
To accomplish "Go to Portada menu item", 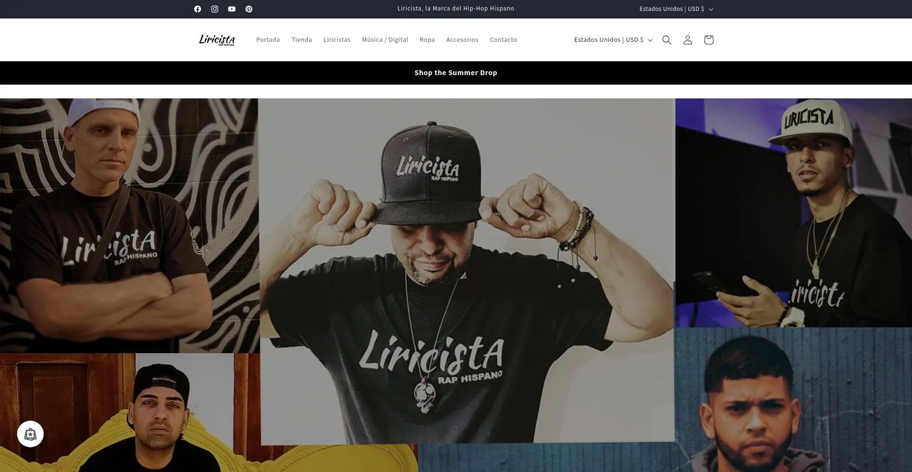I will pyautogui.click(x=268, y=40).
